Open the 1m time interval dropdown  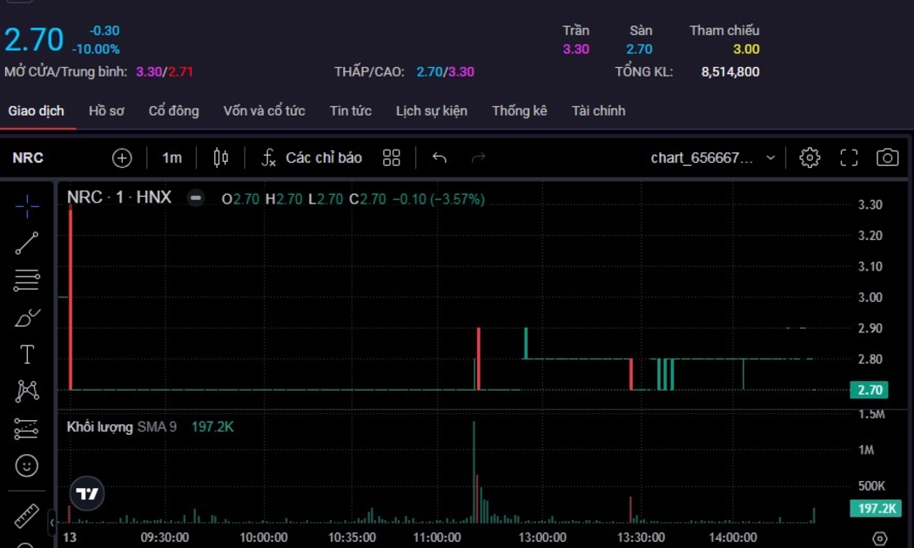click(171, 157)
